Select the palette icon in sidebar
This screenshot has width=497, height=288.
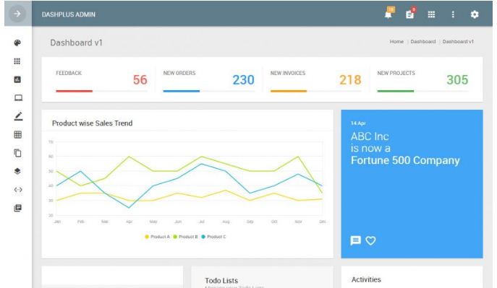tap(17, 43)
